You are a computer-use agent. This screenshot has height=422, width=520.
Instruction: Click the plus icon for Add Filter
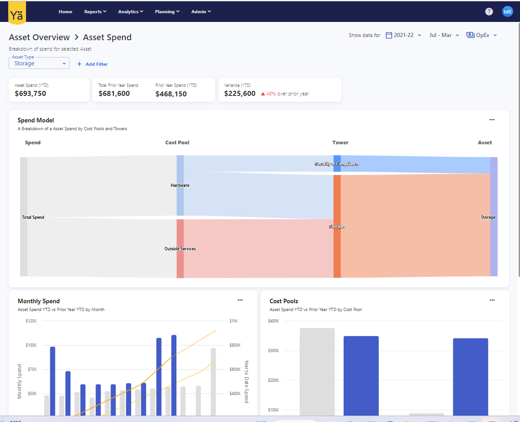(x=79, y=64)
